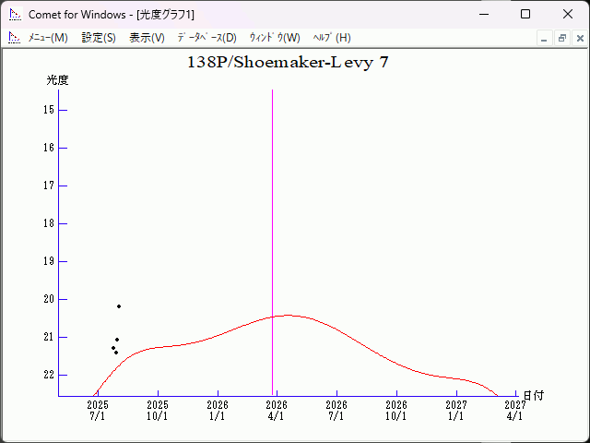Click the document icon in menu bar
The width and height of the screenshot is (590, 443).
pyautogui.click(x=14, y=38)
